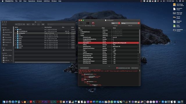The image size is (186, 104).
Task: Expand the drivers folder in Finder
Action: point(15,37)
